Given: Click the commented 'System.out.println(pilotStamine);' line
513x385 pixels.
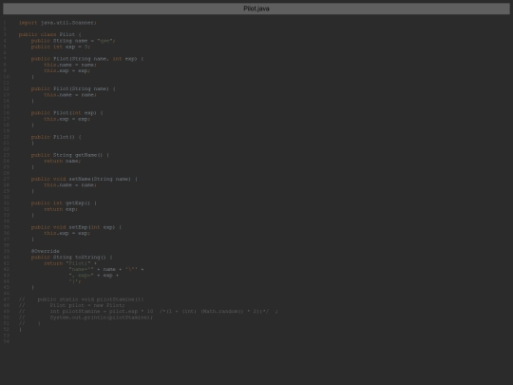Looking at the screenshot, I should coord(85,318).
